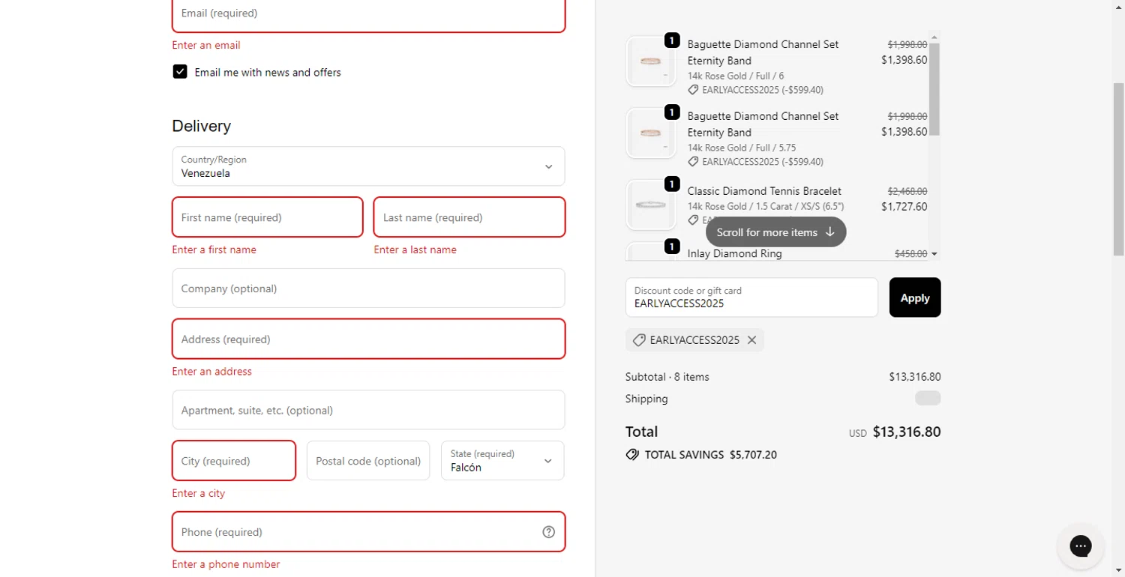Open the chat support bubble icon

(x=1080, y=546)
